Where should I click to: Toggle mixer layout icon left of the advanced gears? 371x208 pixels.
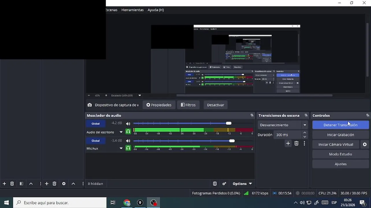click(x=215, y=184)
